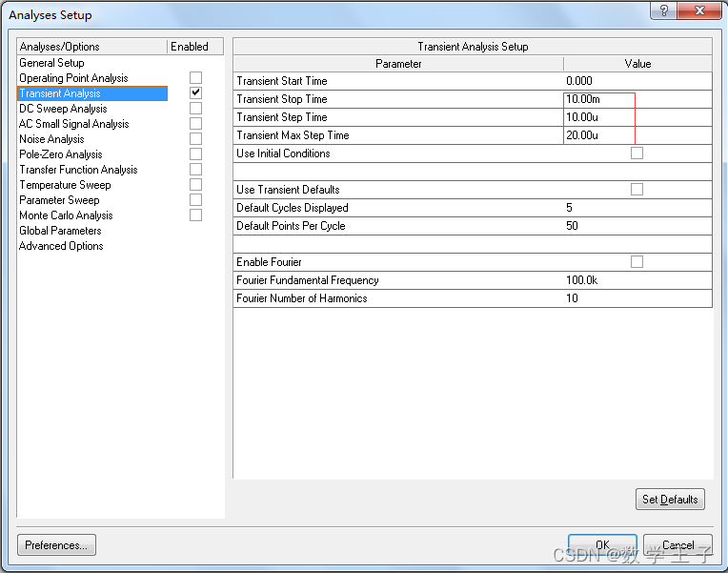Screen dimensions: 728x573
Task: Select General Setup in analyses list
Action: pos(51,63)
